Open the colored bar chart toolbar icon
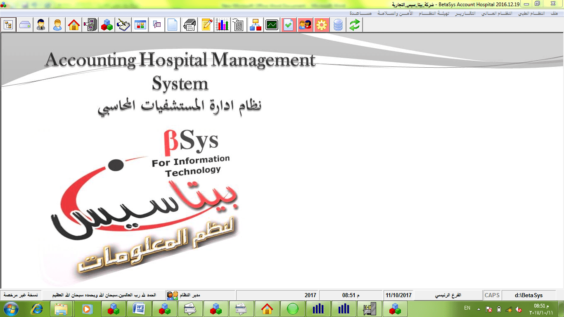 click(x=223, y=25)
